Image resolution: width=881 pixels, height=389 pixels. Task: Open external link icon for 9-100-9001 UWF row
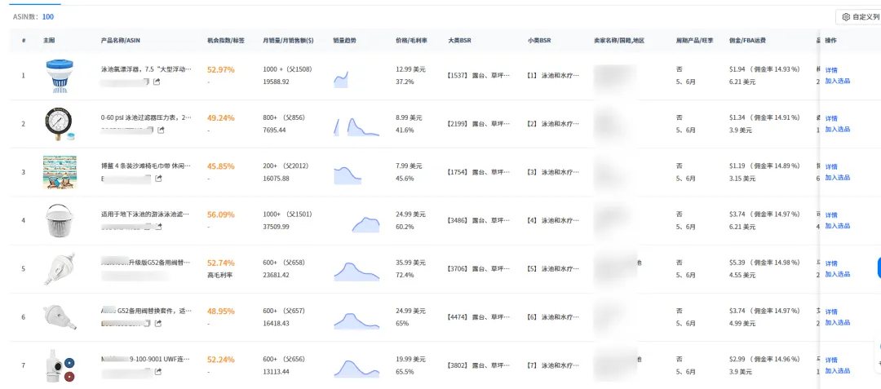click(158, 372)
